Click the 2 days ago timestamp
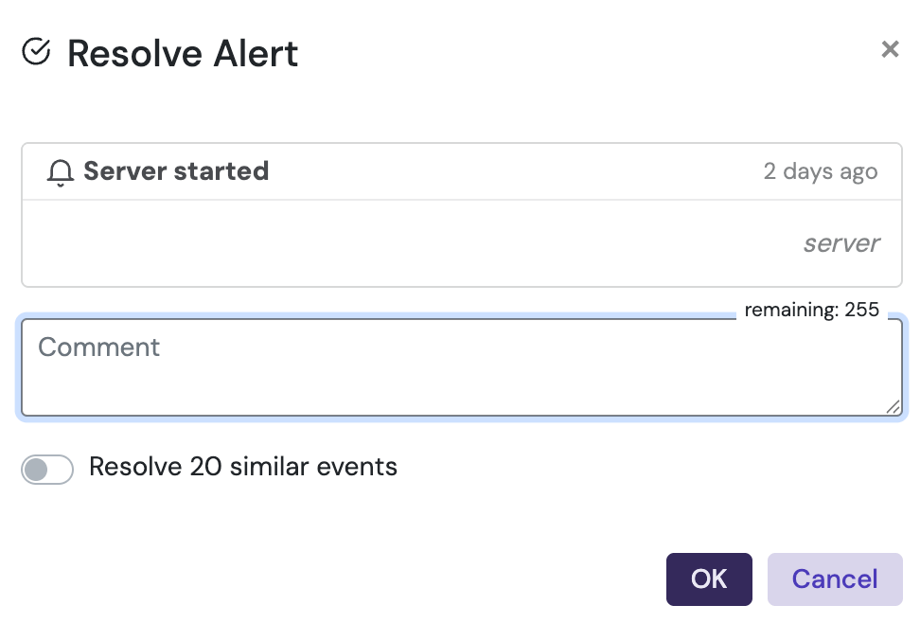This screenshot has height=623, width=920. coord(820,171)
